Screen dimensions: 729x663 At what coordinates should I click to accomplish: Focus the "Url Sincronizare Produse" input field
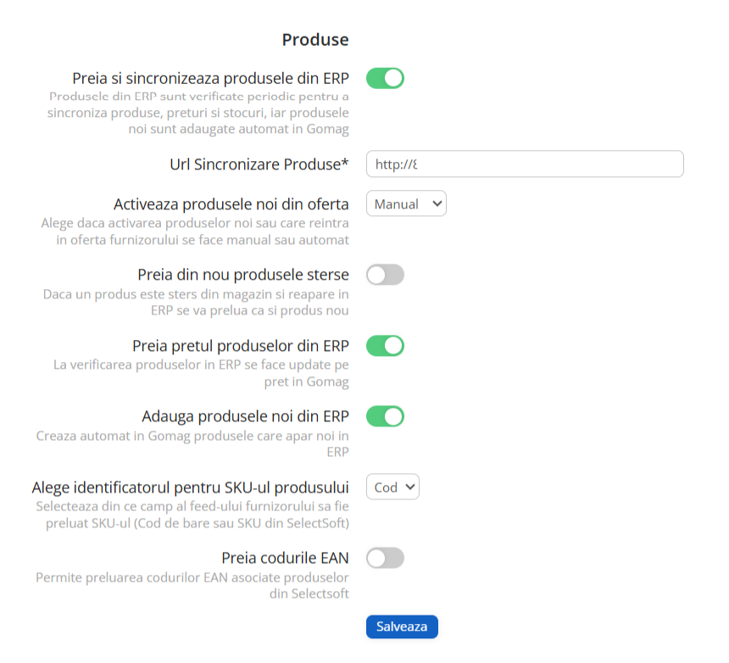(x=525, y=164)
